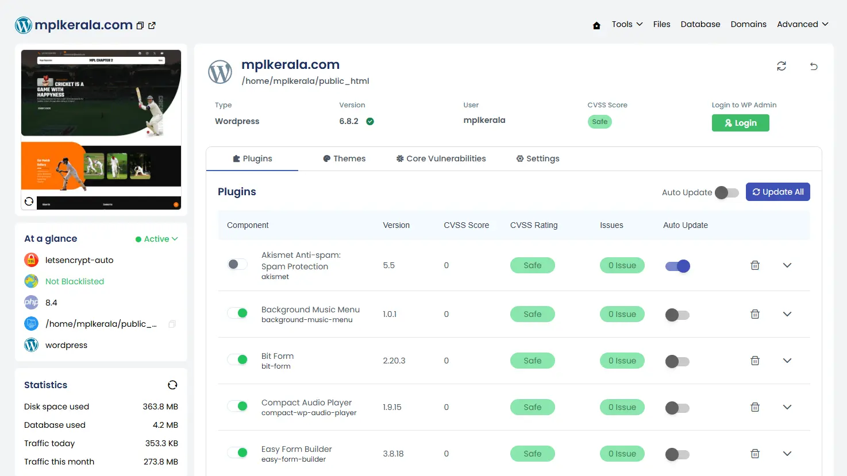This screenshot has width=847, height=476.
Task: Open the Advanced dropdown menu
Action: [x=802, y=24]
